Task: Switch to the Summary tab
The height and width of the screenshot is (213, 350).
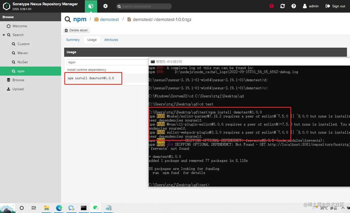Action: [x=73, y=40]
